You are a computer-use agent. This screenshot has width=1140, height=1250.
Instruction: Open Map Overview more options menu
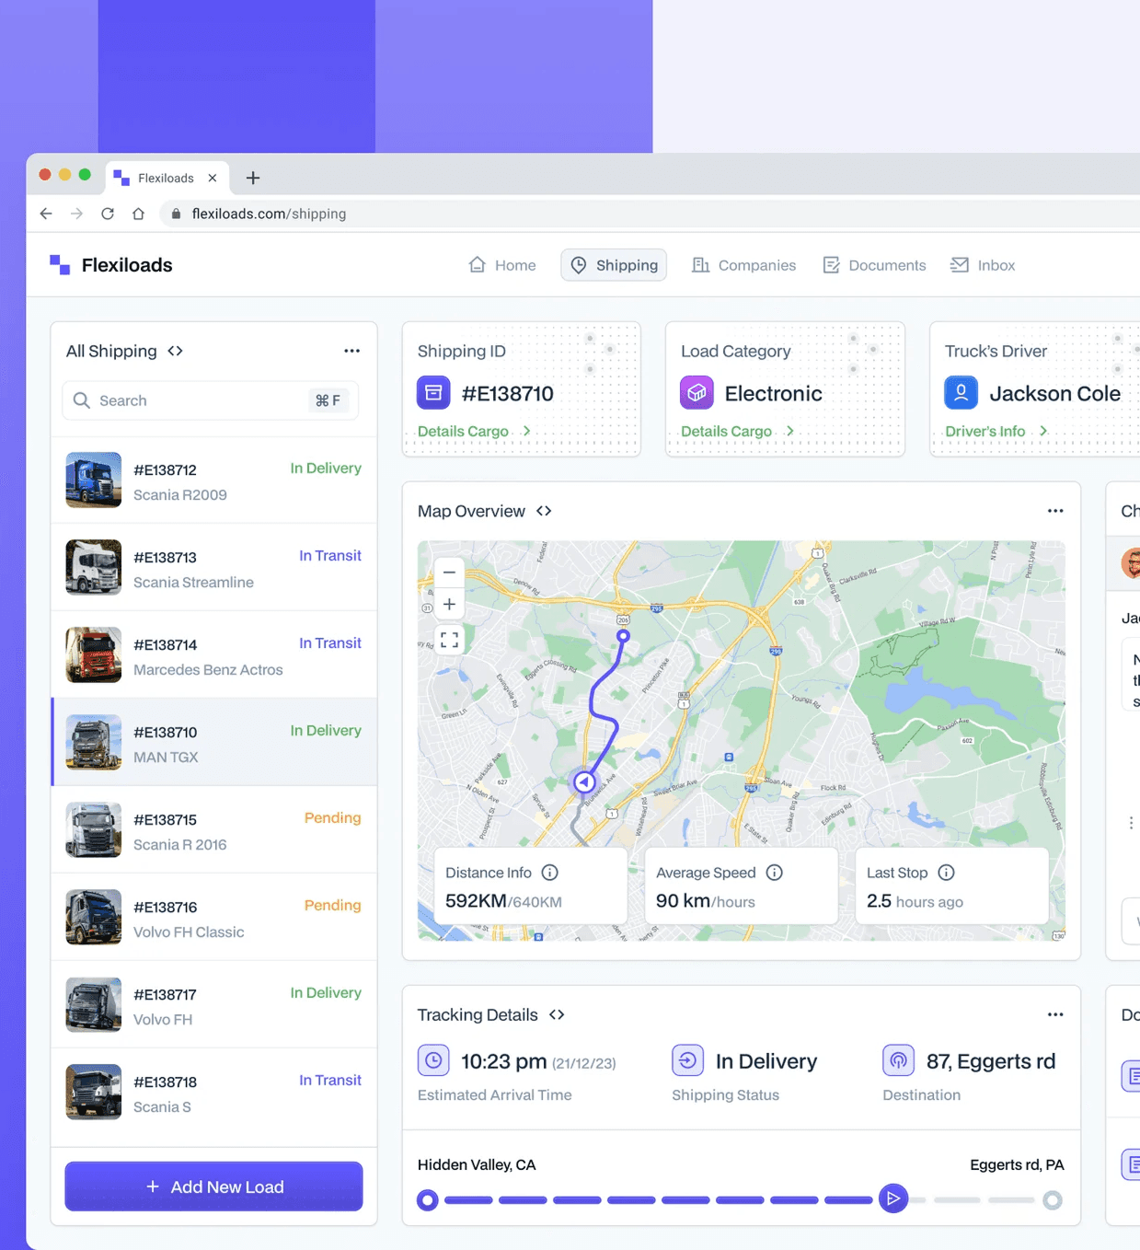click(x=1055, y=511)
